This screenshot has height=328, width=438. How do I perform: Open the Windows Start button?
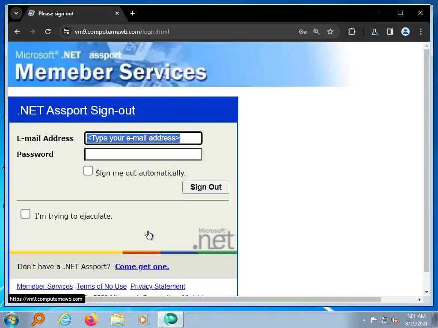[x=12, y=319]
